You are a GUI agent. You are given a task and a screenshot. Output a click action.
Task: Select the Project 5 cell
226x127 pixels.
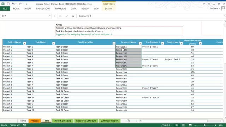click(x=14, y=94)
